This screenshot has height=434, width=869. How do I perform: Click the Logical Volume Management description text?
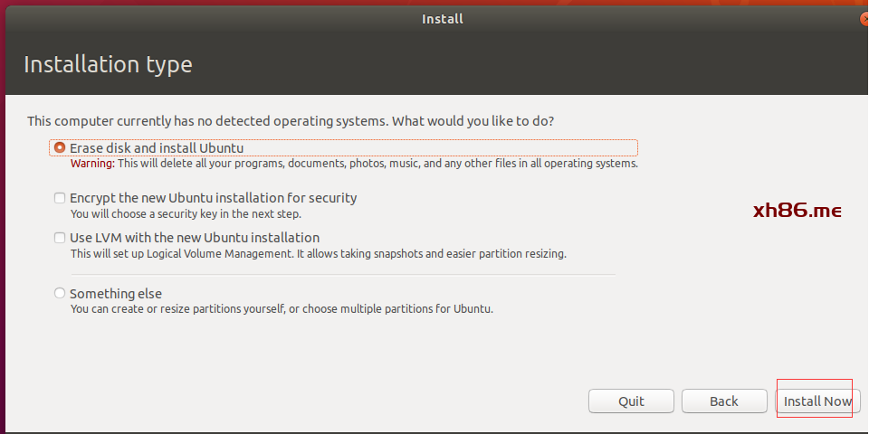[318, 254]
